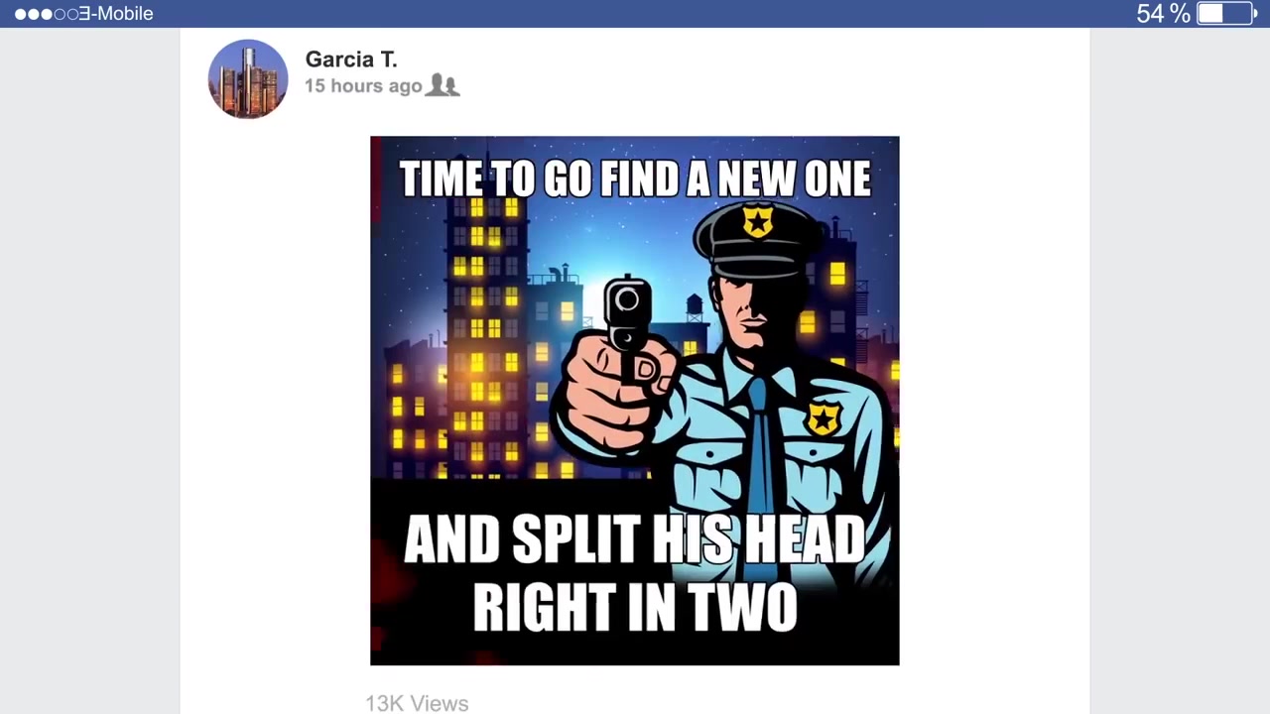The width and height of the screenshot is (1270, 714).
Task: Click the "AND SPLIT HIS HEAD" caption line
Action: 635,540
